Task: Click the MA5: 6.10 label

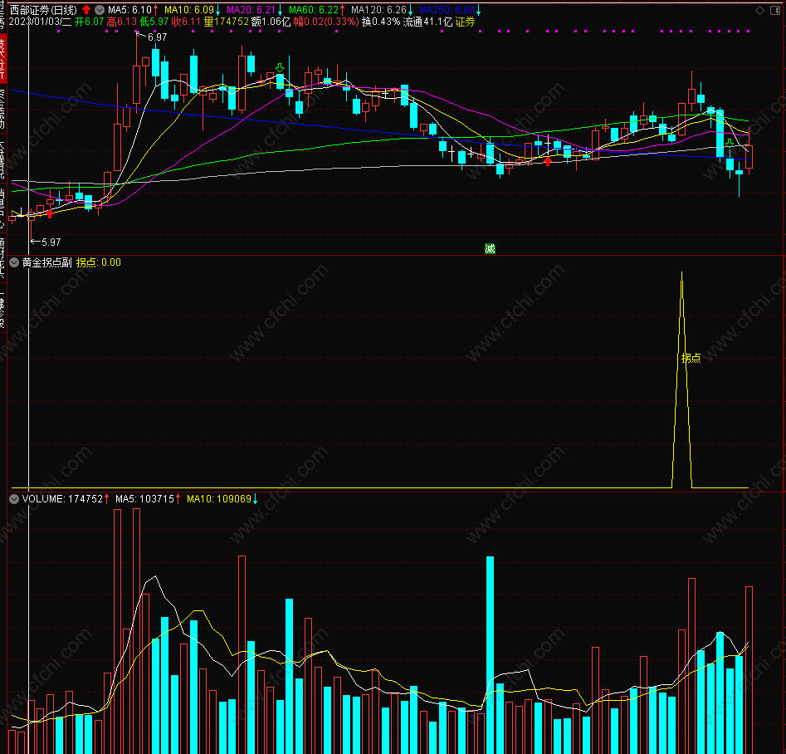Action: click(x=129, y=9)
